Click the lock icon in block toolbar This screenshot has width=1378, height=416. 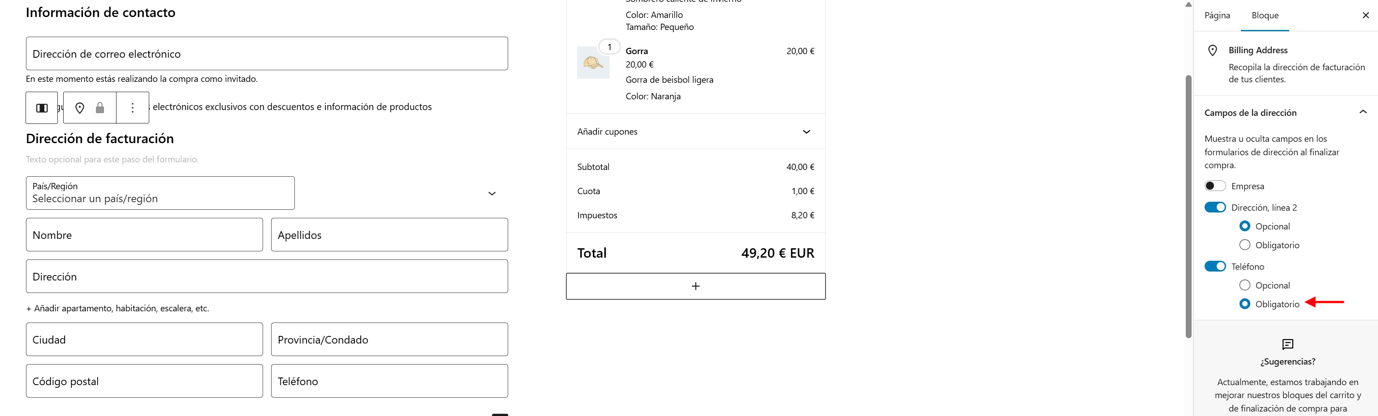pos(100,108)
